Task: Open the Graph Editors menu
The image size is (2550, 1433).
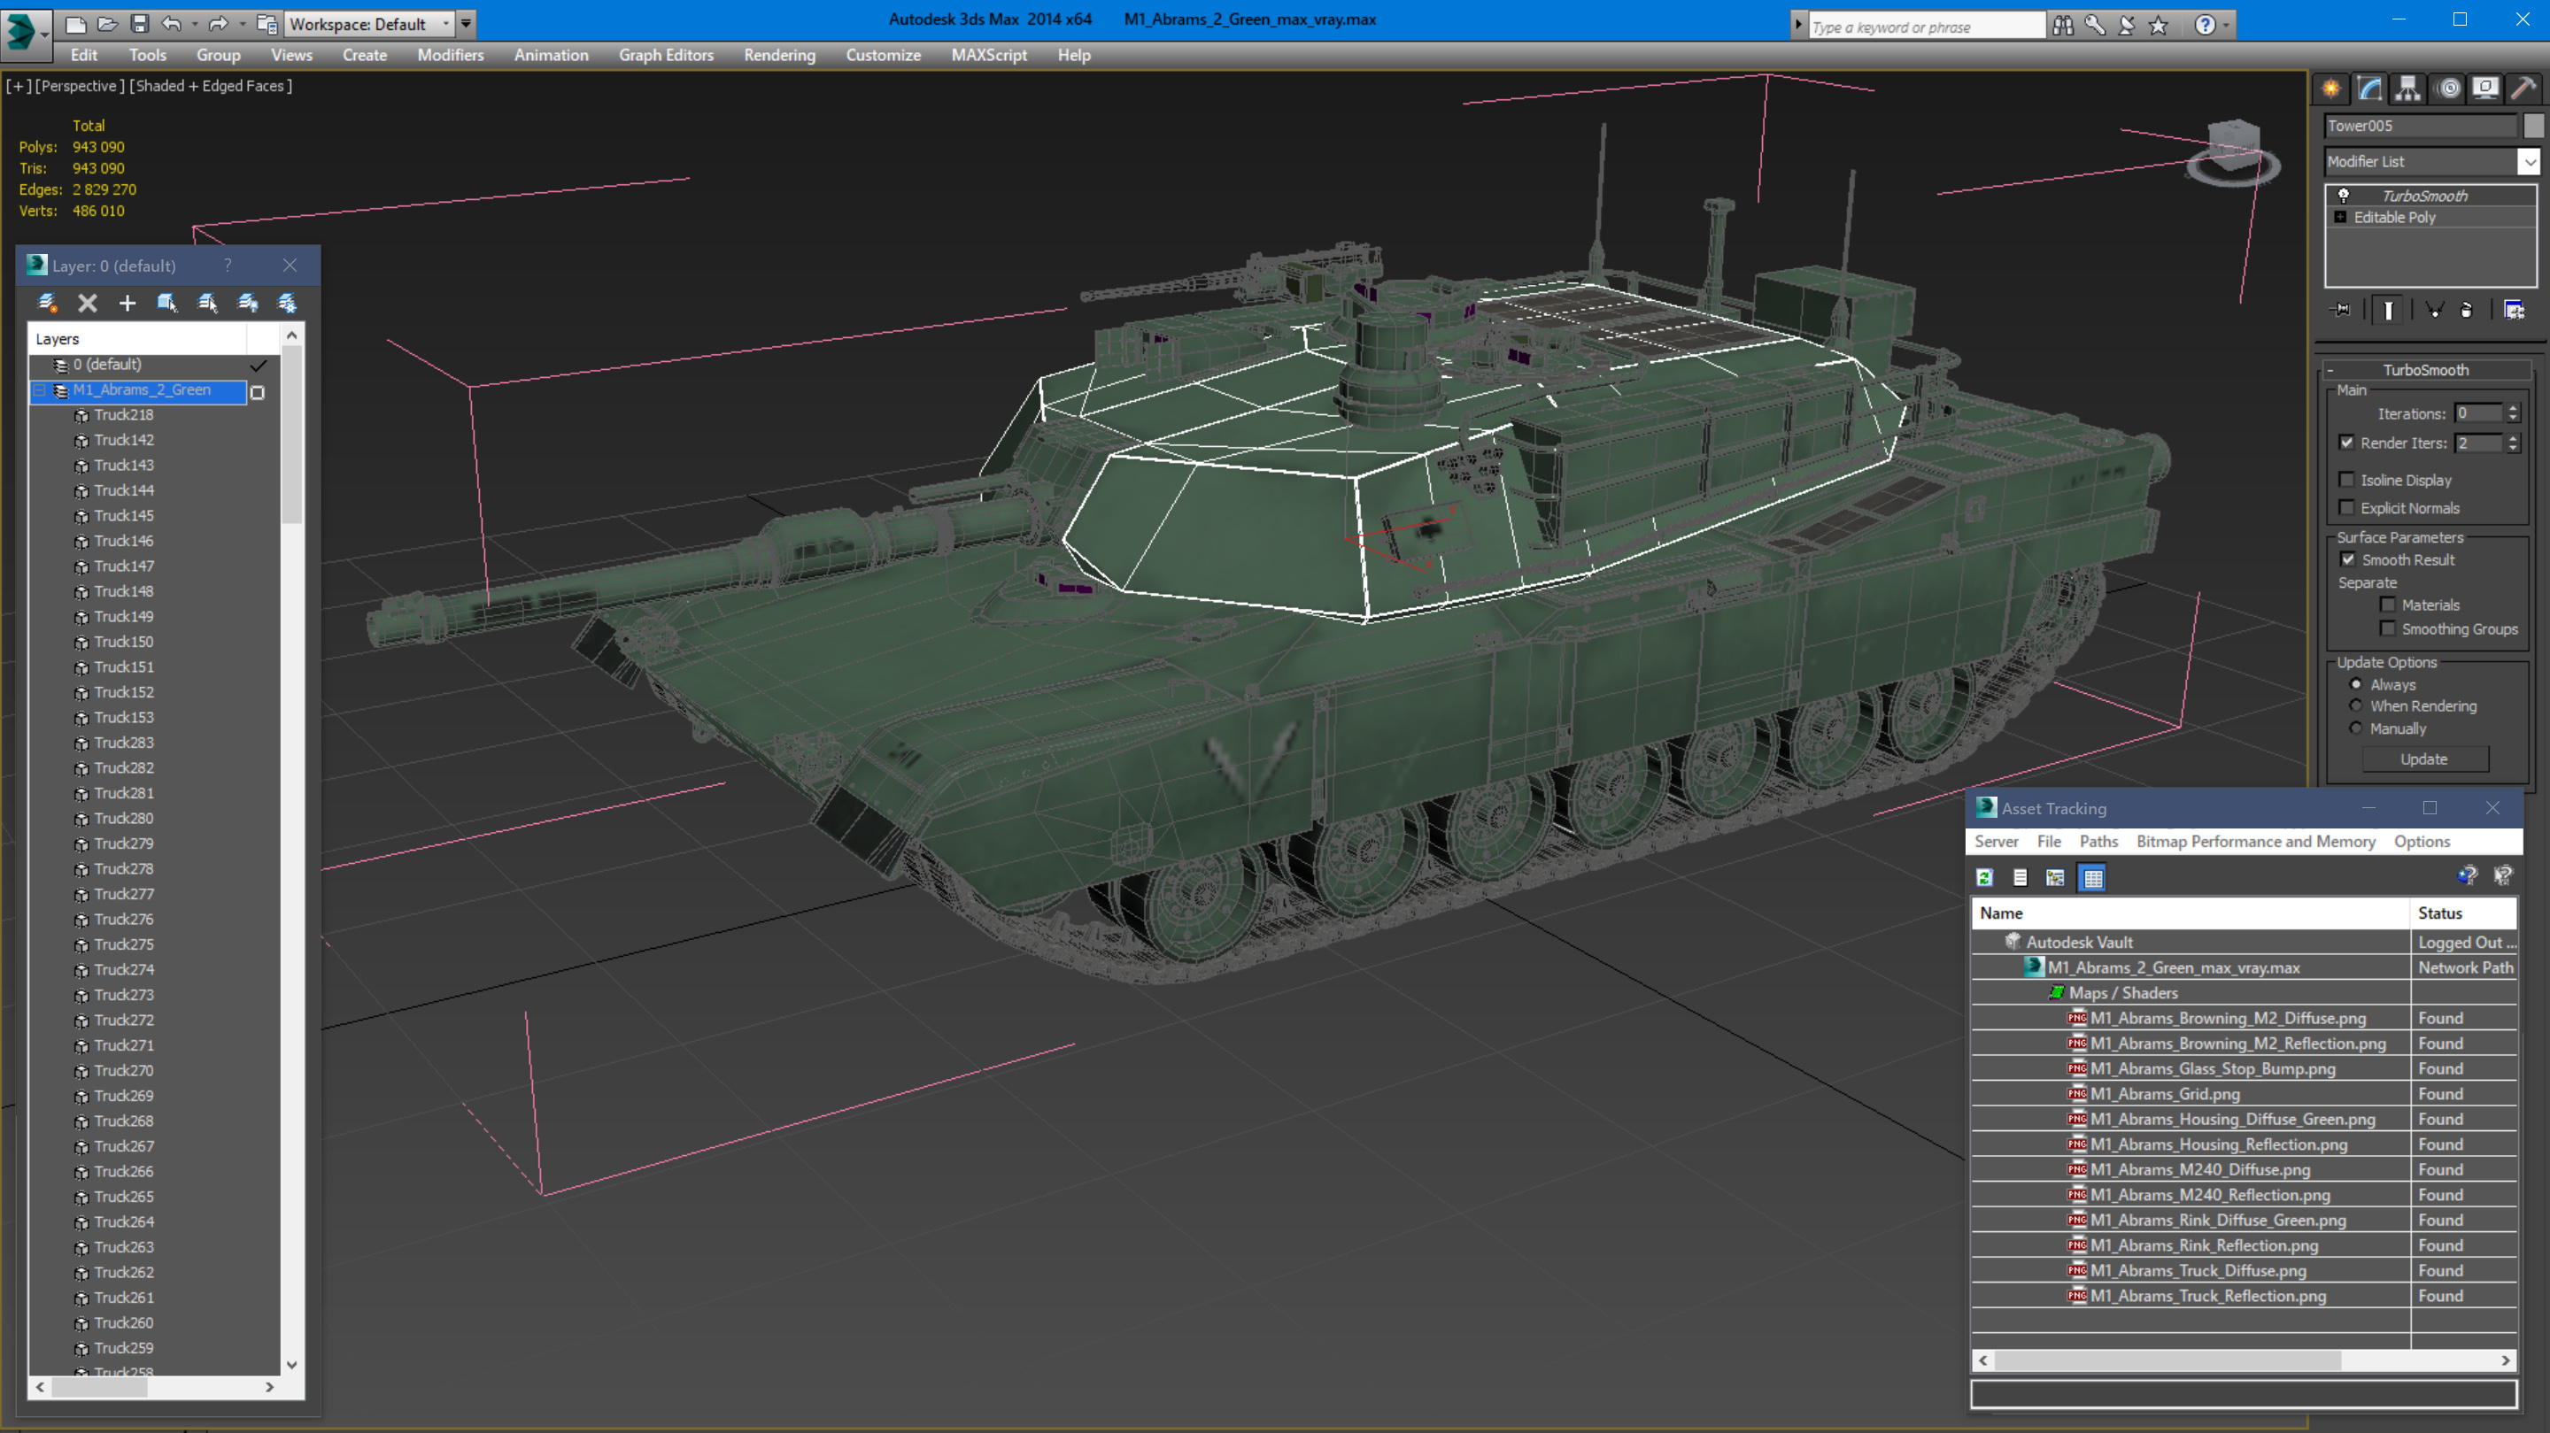Action: pyautogui.click(x=665, y=56)
